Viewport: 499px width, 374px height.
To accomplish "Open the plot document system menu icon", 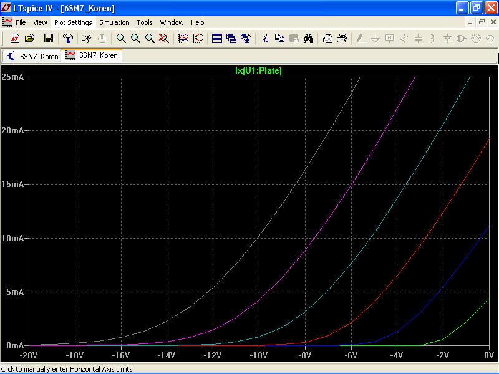I will click(x=7, y=22).
